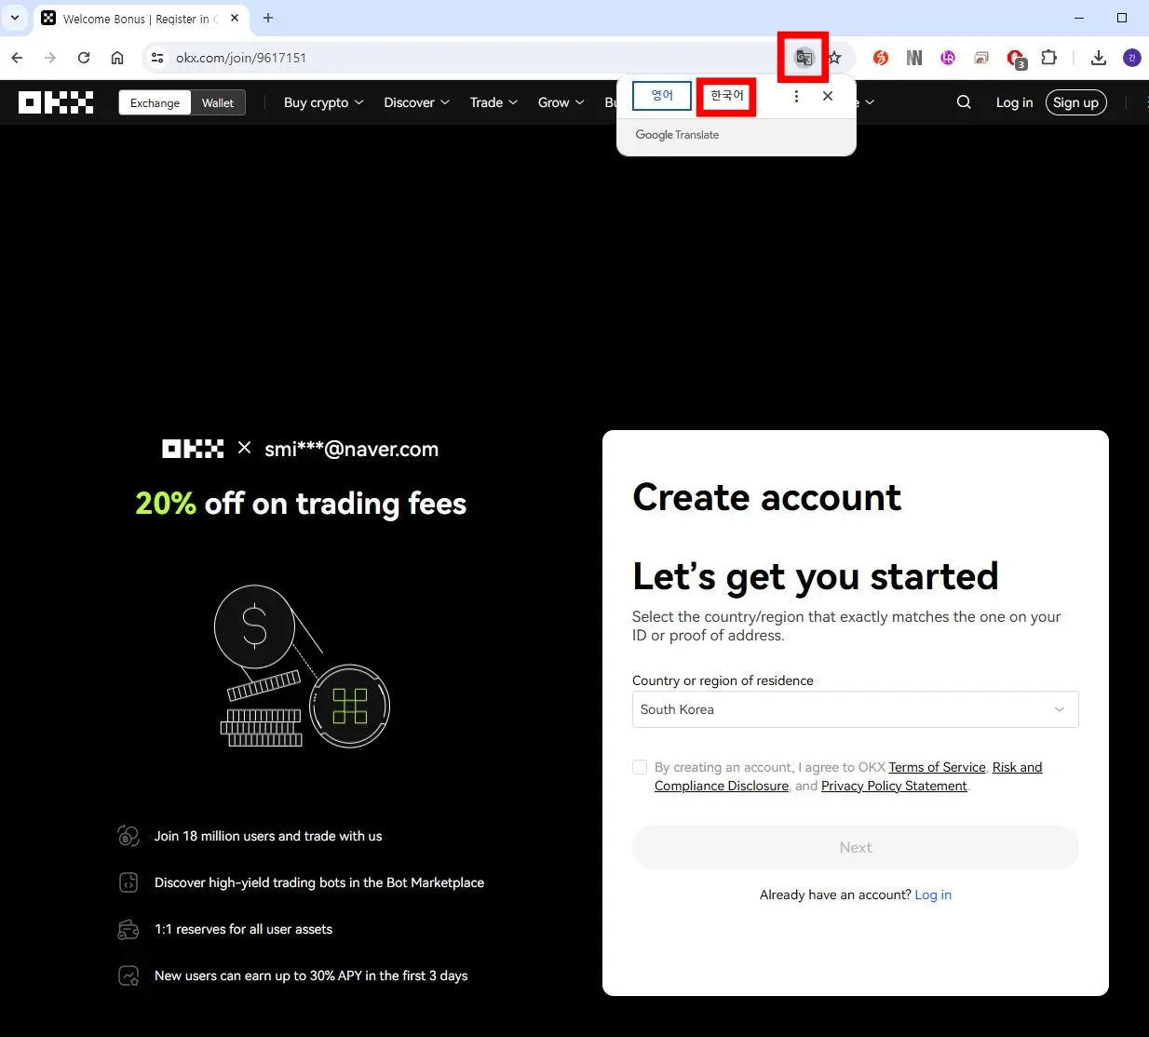
Task: Open the gray double-N extension icon
Action: click(x=914, y=58)
